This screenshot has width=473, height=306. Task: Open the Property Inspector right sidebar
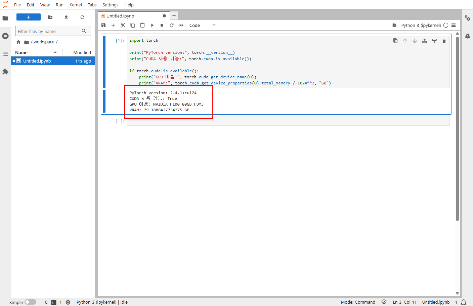click(x=468, y=18)
